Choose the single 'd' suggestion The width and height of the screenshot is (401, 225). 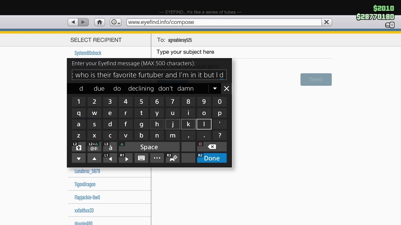coord(81,88)
